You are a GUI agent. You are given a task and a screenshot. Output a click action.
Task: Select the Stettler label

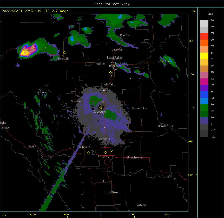(165, 61)
